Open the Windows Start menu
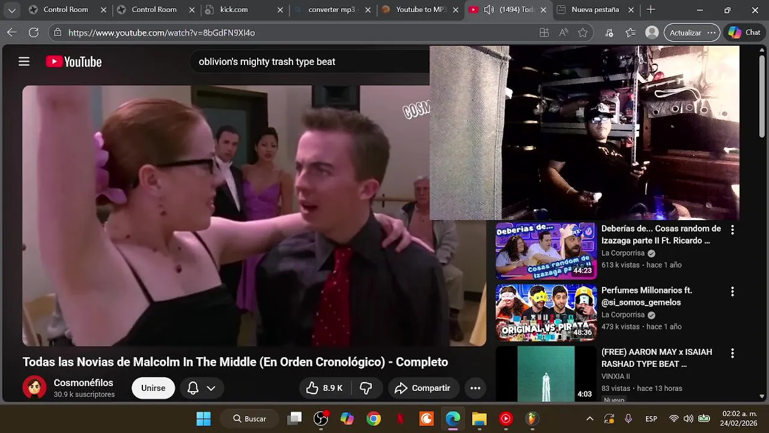 click(x=204, y=419)
